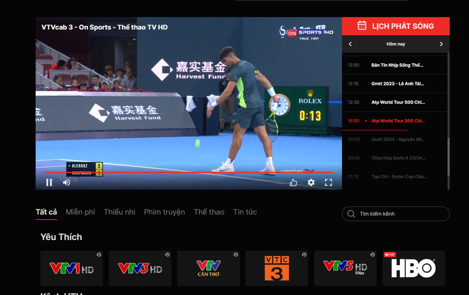Click the Yêu Thích section heading
This screenshot has width=469, height=295.
pyautogui.click(x=61, y=237)
